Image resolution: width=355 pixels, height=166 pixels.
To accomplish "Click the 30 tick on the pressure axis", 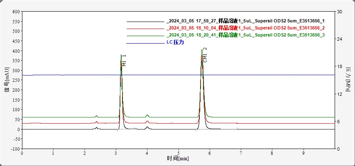I will pyautogui.click(x=339, y=12).
